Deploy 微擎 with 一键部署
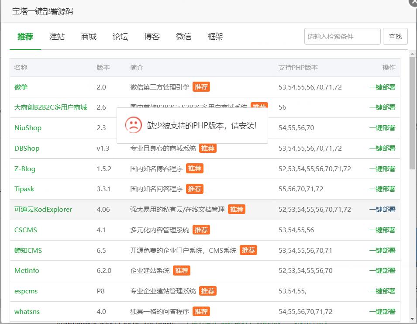The image size is (417, 324). (x=382, y=87)
